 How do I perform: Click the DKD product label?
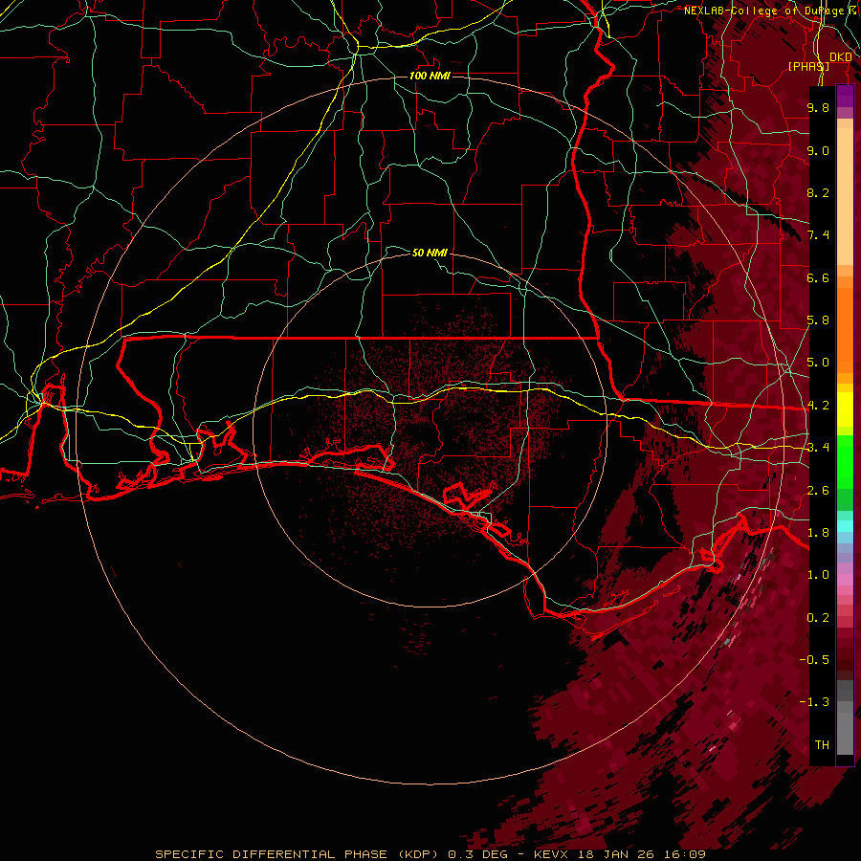[x=841, y=57]
